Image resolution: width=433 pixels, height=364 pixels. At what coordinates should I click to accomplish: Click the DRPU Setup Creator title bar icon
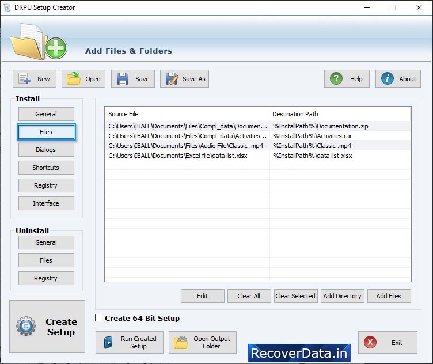(7, 7)
